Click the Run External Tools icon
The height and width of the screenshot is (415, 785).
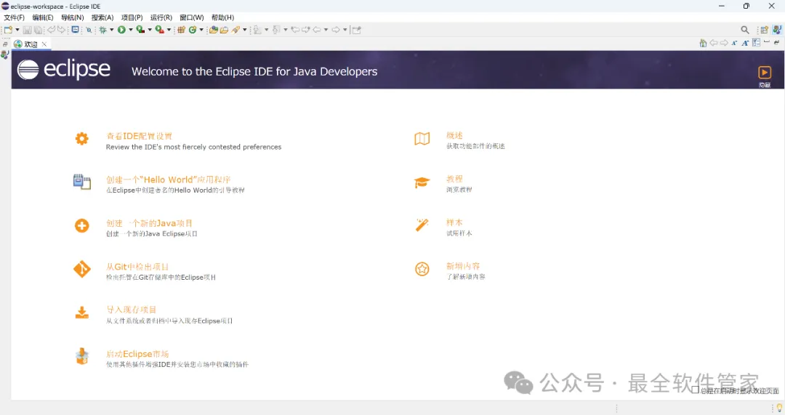[x=159, y=30]
